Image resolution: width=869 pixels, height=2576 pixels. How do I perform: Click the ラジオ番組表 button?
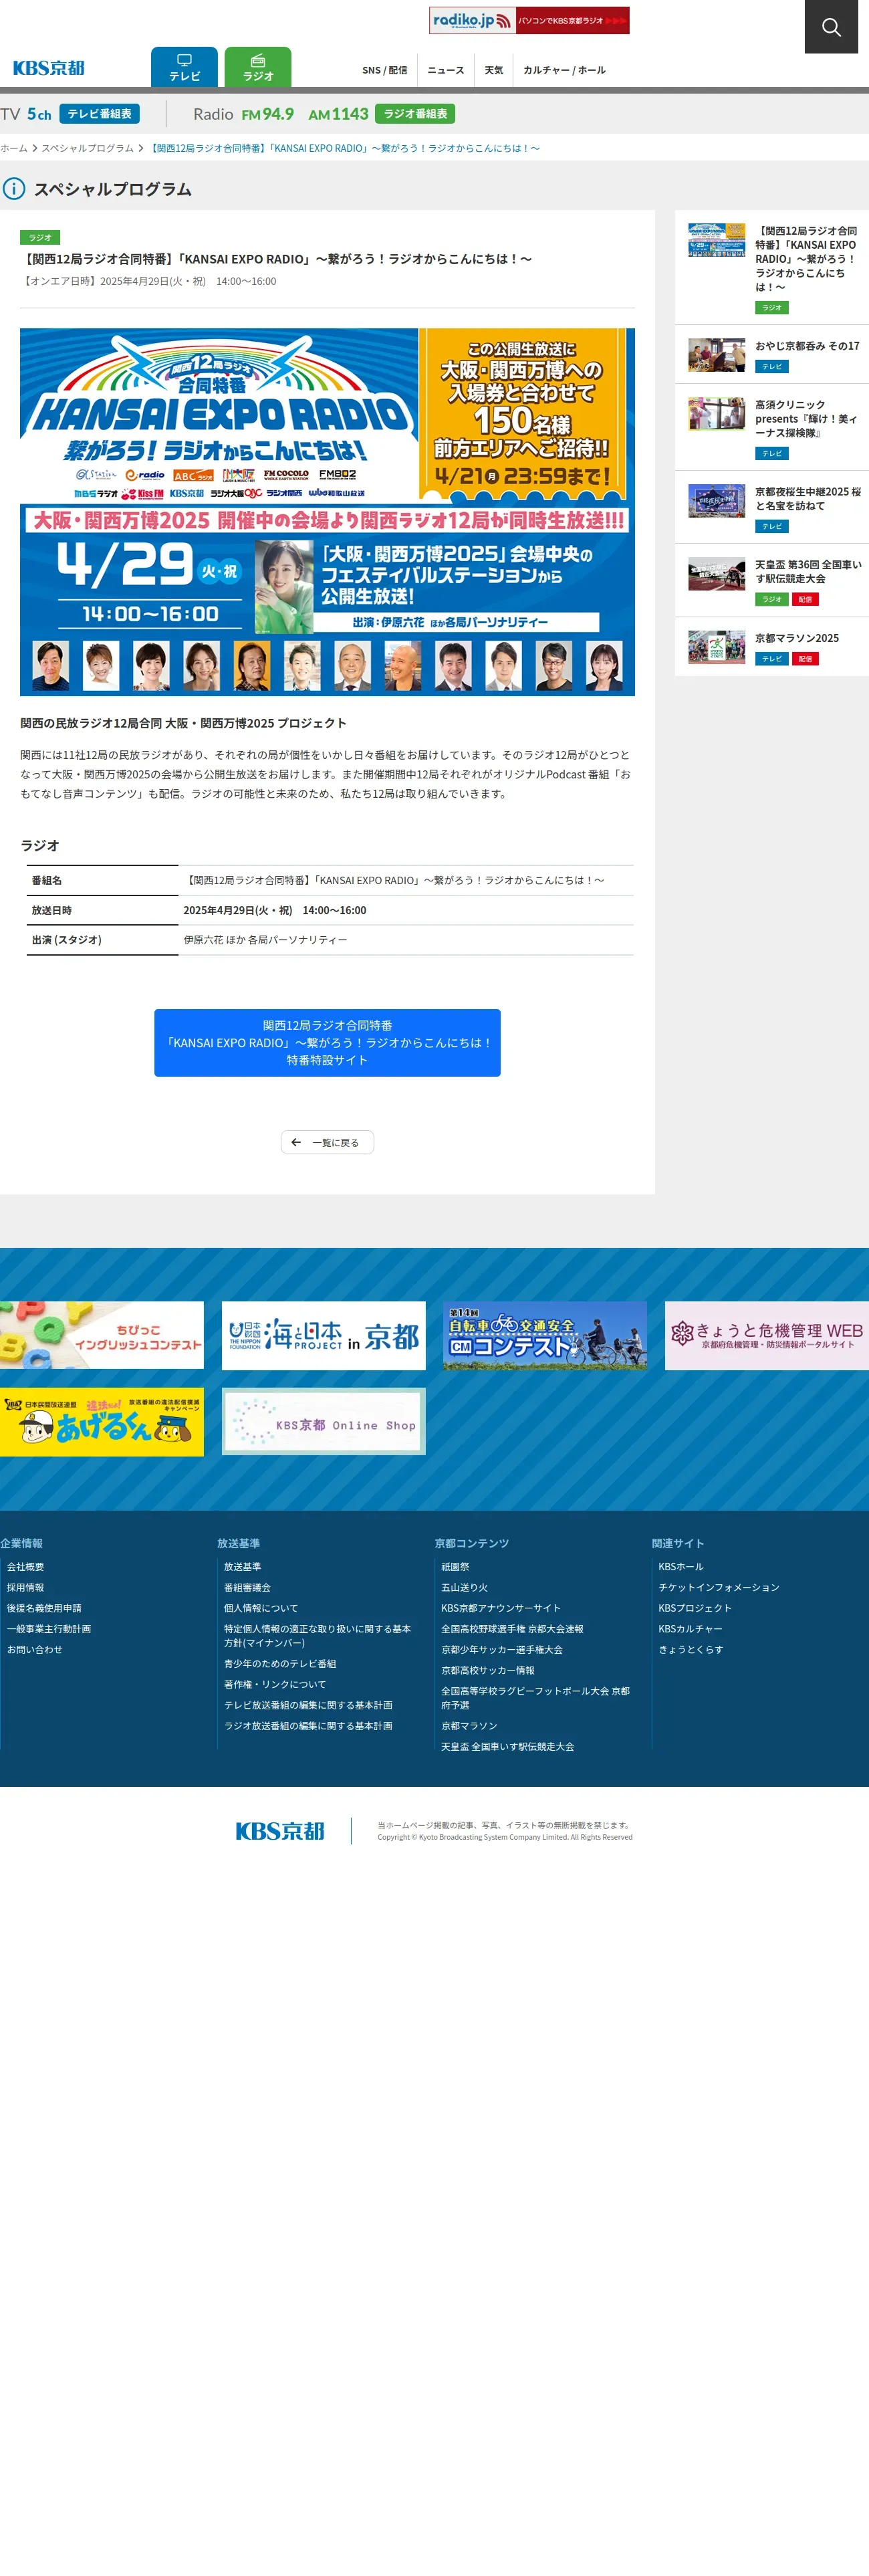(415, 114)
